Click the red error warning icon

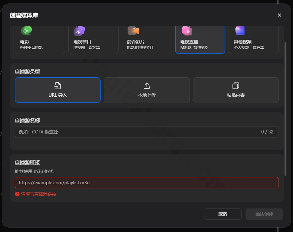(x=17, y=194)
